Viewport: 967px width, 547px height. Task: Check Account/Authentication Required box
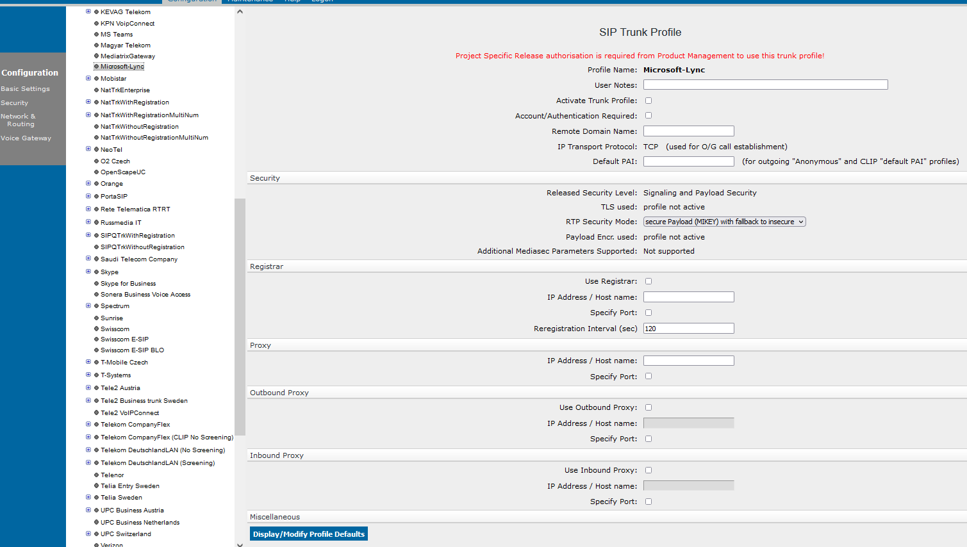[649, 115]
